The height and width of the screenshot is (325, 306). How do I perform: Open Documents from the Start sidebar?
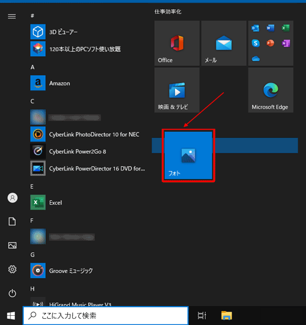(x=12, y=221)
